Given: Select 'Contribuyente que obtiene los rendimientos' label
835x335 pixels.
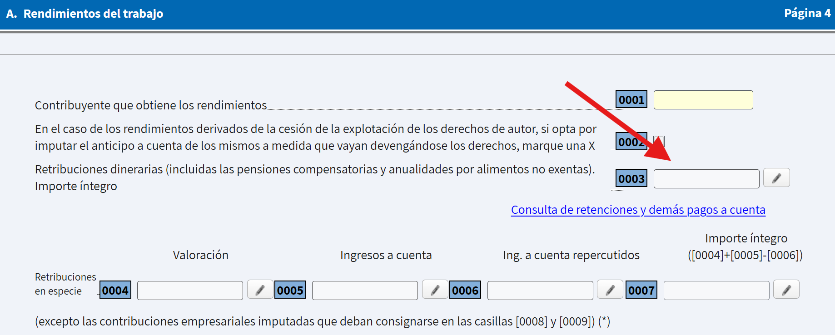Looking at the screenshot, I should [x=151, y=105].
